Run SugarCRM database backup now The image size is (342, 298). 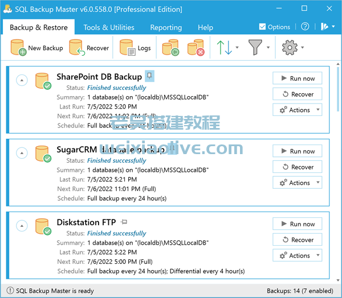coord(298,151)
